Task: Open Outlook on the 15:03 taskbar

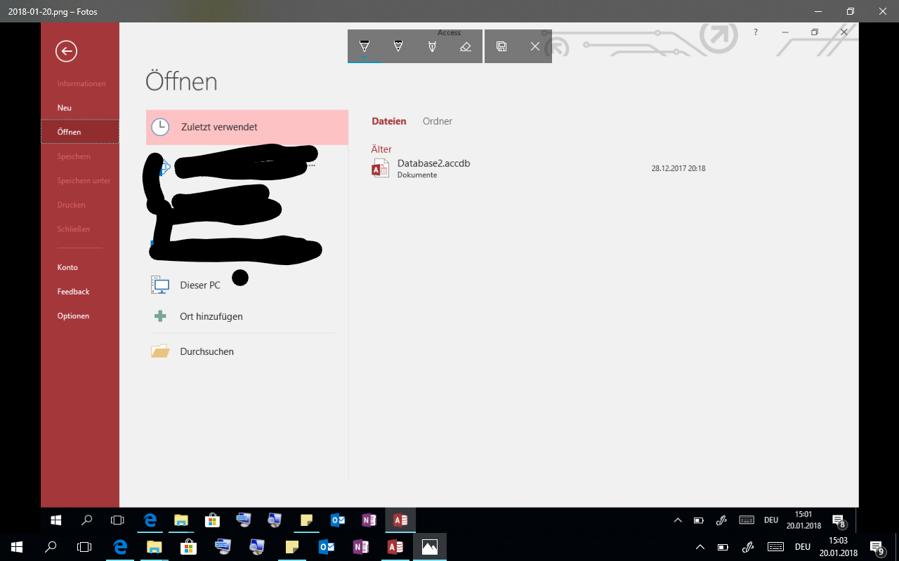Action: pos(327,547)
